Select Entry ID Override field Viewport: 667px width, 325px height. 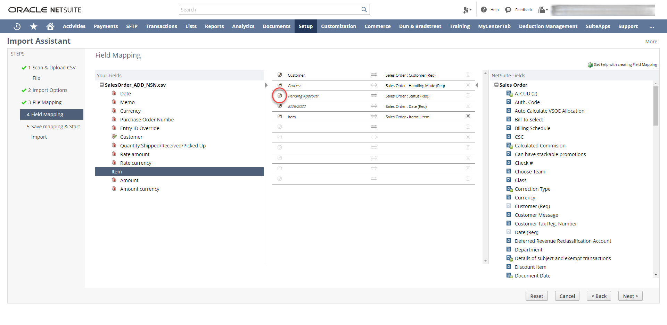140,128
